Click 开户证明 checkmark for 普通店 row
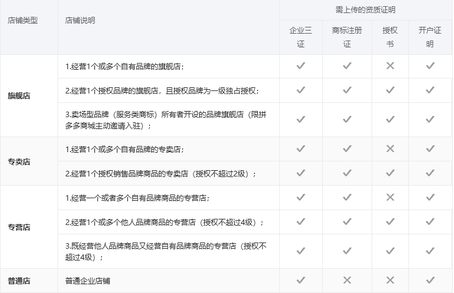This screenshot has width=454, height=293. pos(430,280)
